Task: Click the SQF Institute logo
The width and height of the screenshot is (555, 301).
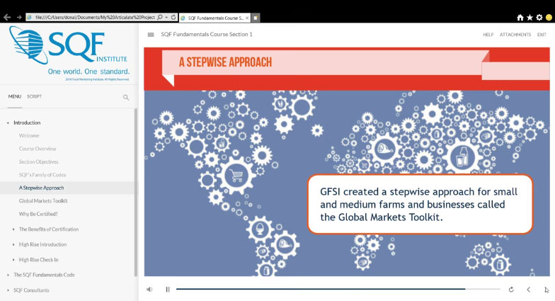Action: point(69,53)
